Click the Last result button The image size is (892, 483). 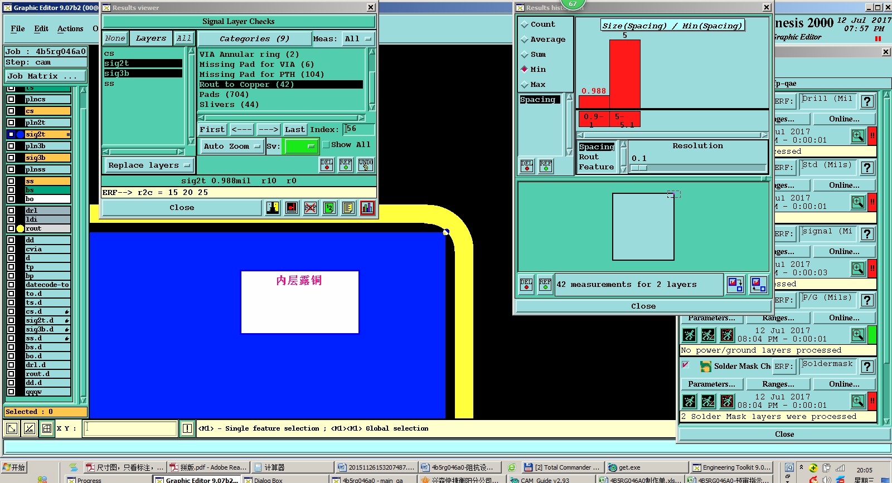[x=295, y=129]
